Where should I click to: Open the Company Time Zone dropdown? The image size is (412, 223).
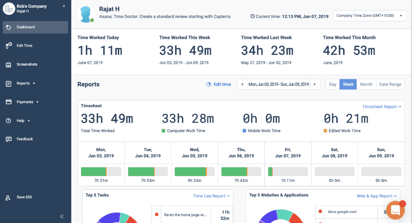click(x=370, y=15)
